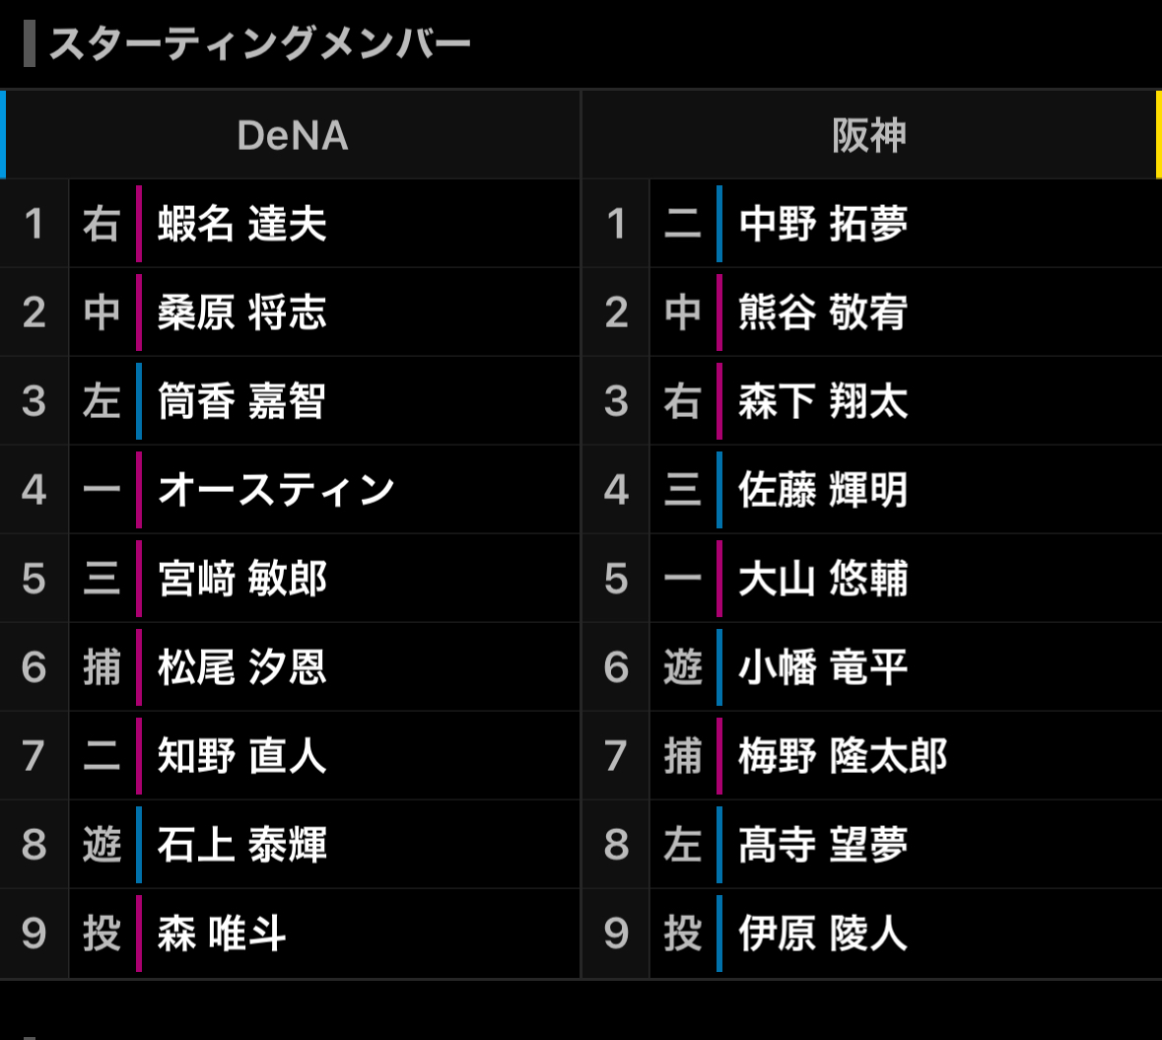Tap オースティン in DeNA lineup

[276, 490]
